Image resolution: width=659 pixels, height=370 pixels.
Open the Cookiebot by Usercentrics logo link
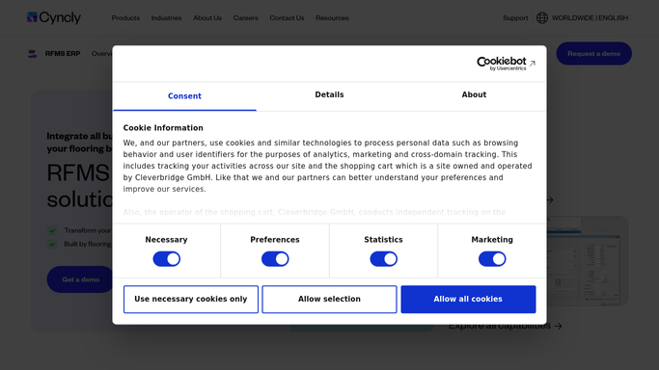[506, 64]
